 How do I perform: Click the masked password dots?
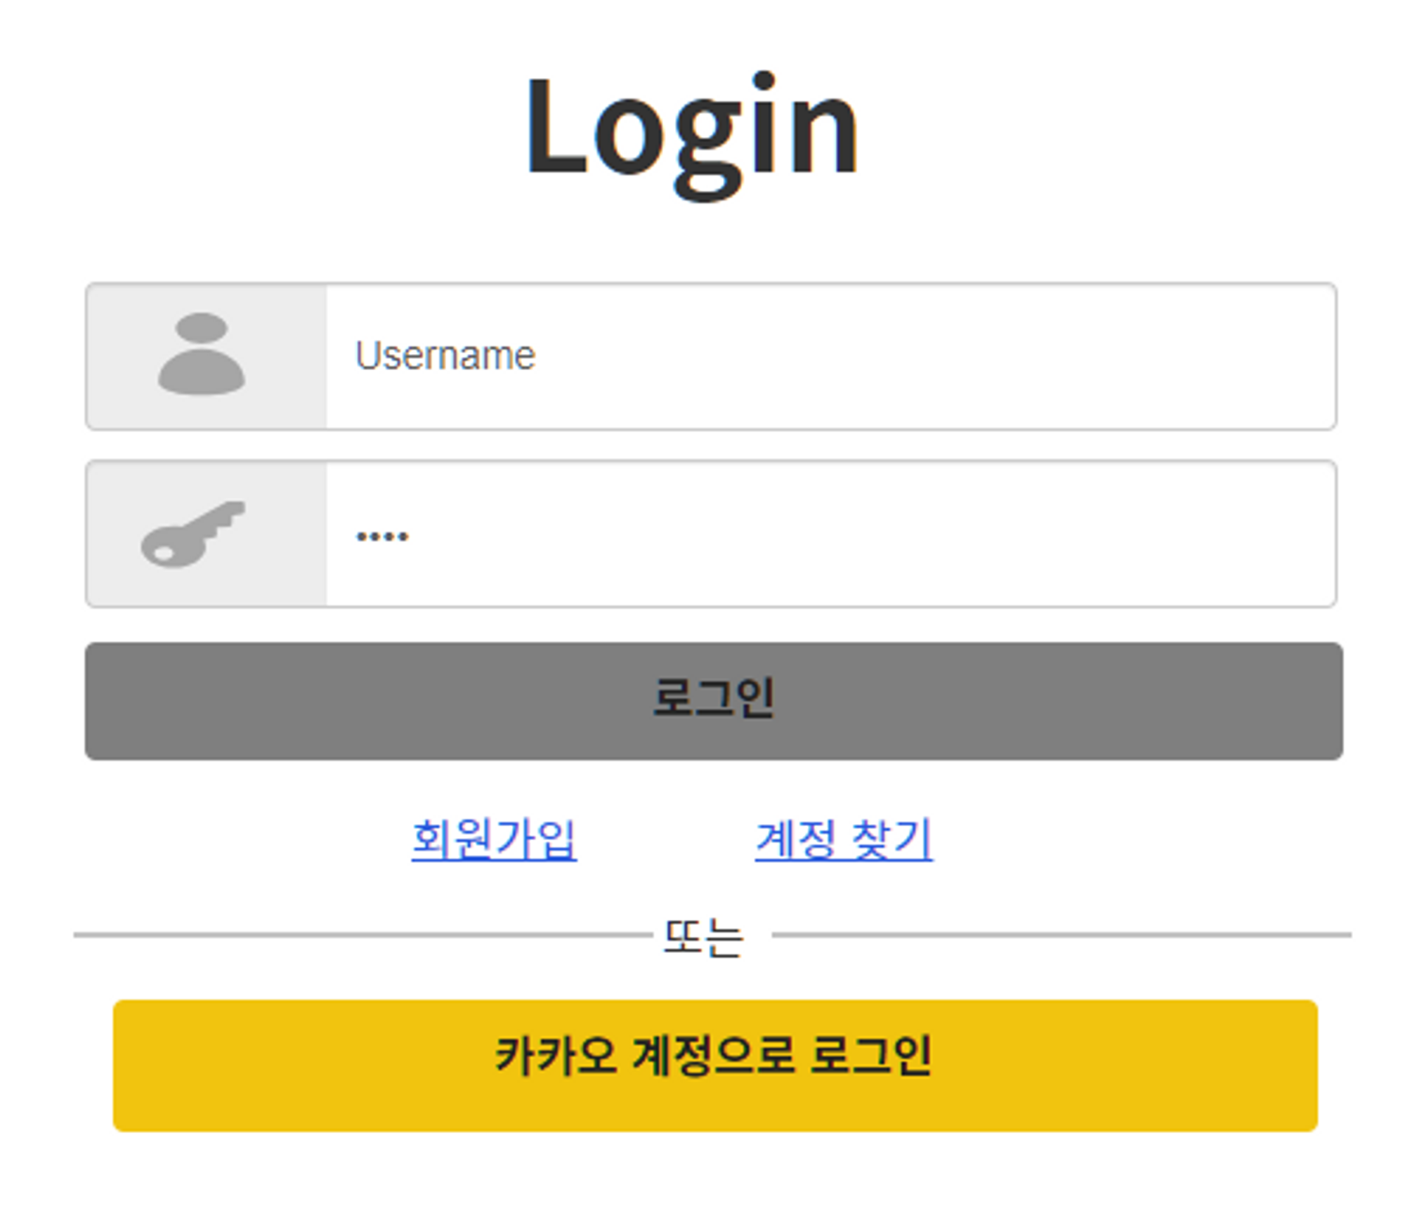click(381, 537)
